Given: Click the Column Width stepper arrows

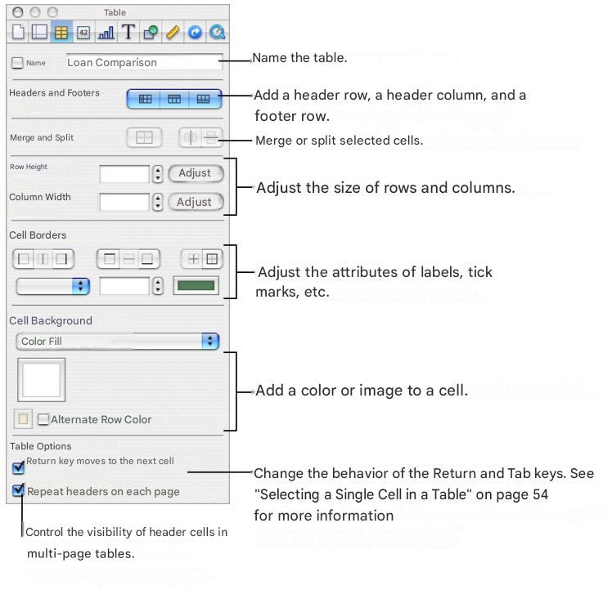Looking at the screenshot, I should click(157, 202).
